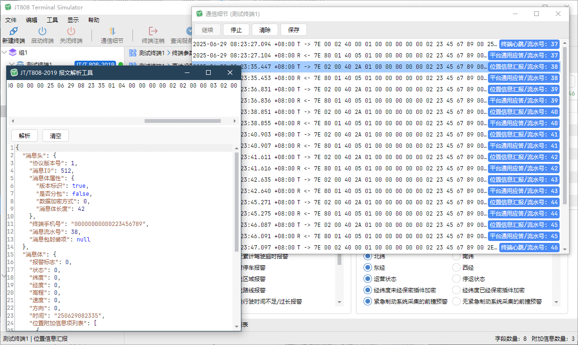This screenshot has width=578, height=345.
Task: Collapse the 组1 tree group
Action: (4, 52)
